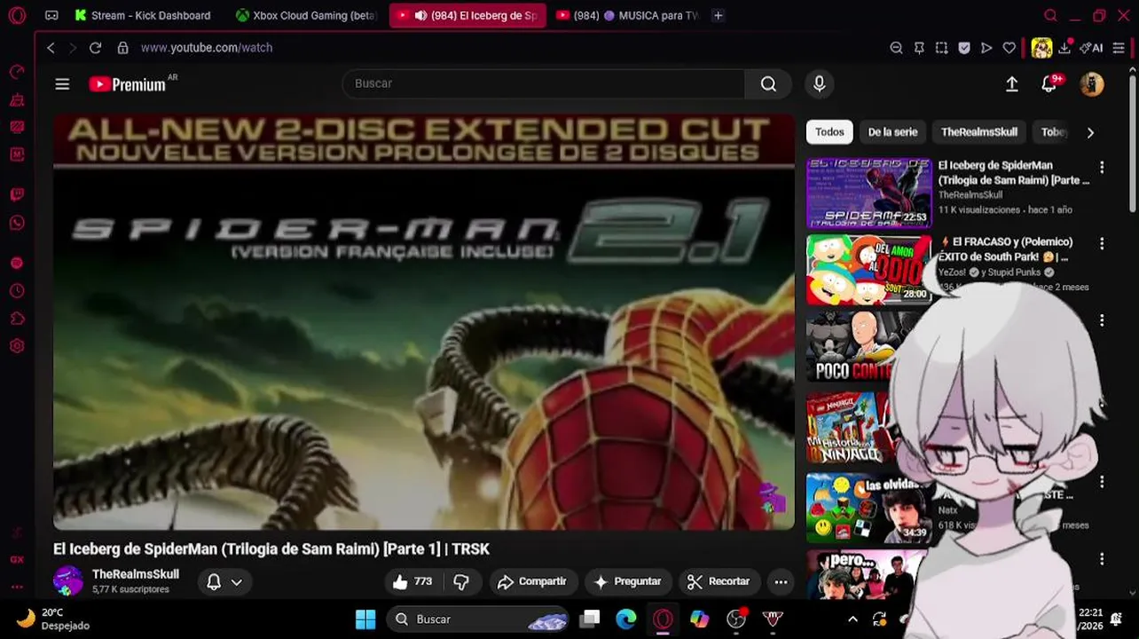Image resolution: width=1139 pixels, height=639 pixels.
Task: Open Task View on taskbar
Action: pos(590,619)
